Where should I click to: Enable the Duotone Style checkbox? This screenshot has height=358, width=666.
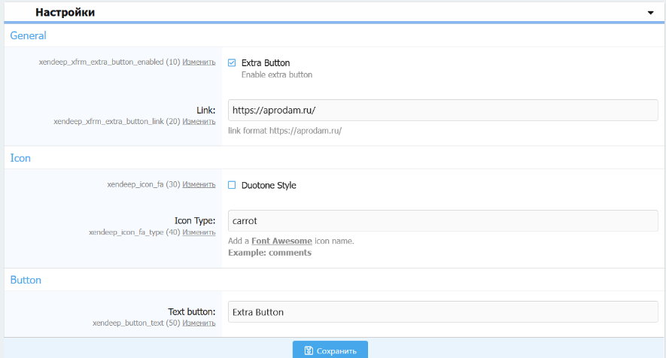[232, 185]
